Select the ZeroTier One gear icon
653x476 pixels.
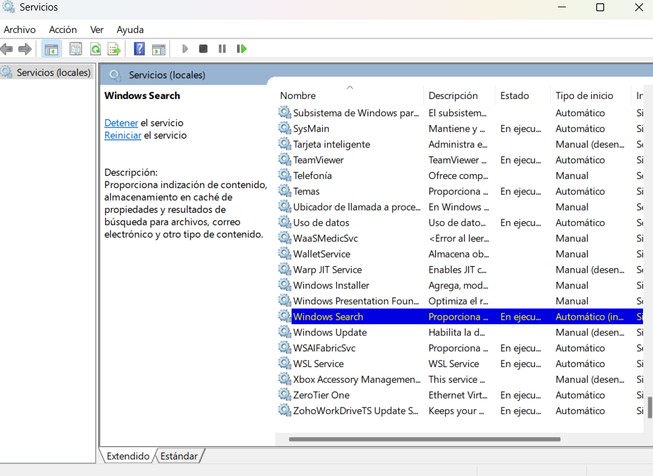coord(285,394)
